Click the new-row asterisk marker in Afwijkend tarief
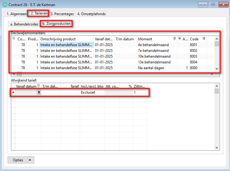This screenshot has width=230, height=171. [x=13, y=92]
